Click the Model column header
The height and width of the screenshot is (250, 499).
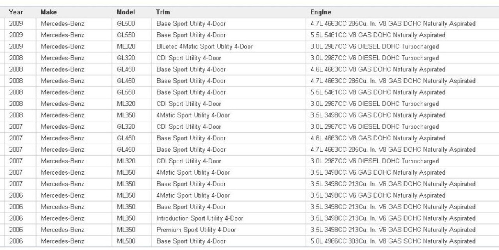click(x=126, y=12)
